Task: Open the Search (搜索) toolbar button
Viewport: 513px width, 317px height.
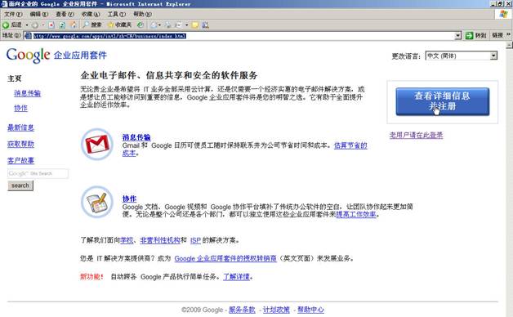Action: pos(92,25)
